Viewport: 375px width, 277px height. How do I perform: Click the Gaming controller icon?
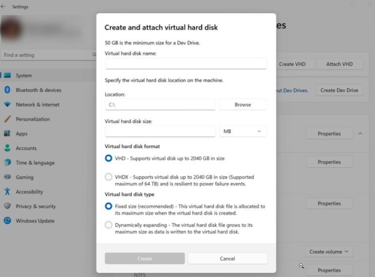click(7, 177)
